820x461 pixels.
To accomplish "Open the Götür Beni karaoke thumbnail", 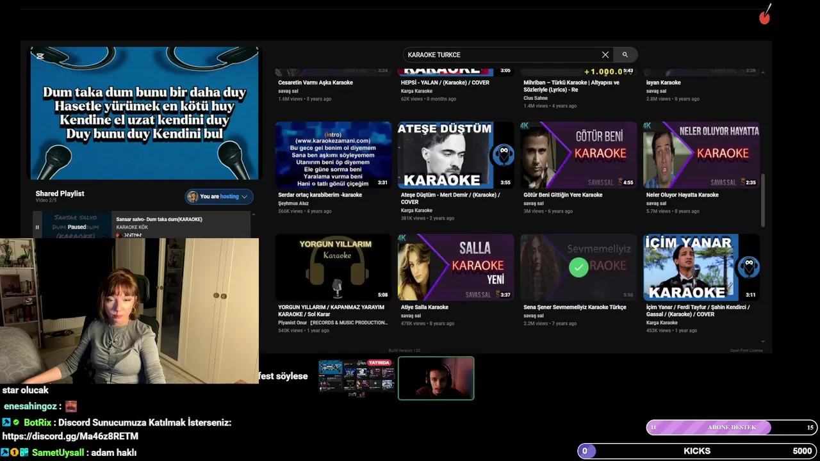I will click(x=578, y=155).
